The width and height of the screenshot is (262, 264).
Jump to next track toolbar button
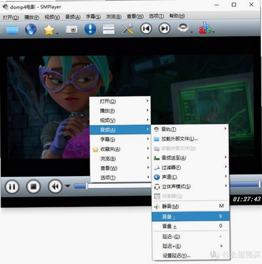coord(165,28)
